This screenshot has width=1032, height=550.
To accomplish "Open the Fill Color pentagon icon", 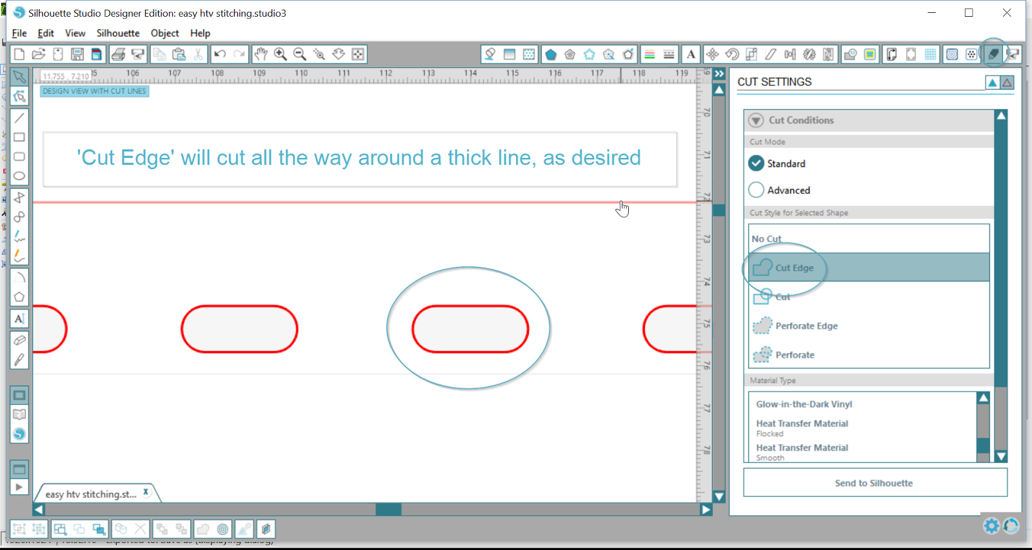I will [550, 54].
